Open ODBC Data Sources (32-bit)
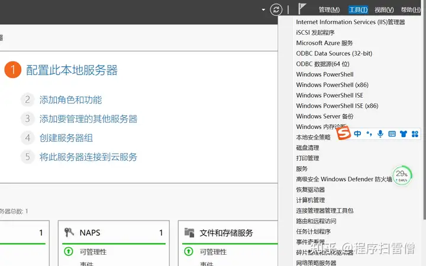 coord(334,53)
